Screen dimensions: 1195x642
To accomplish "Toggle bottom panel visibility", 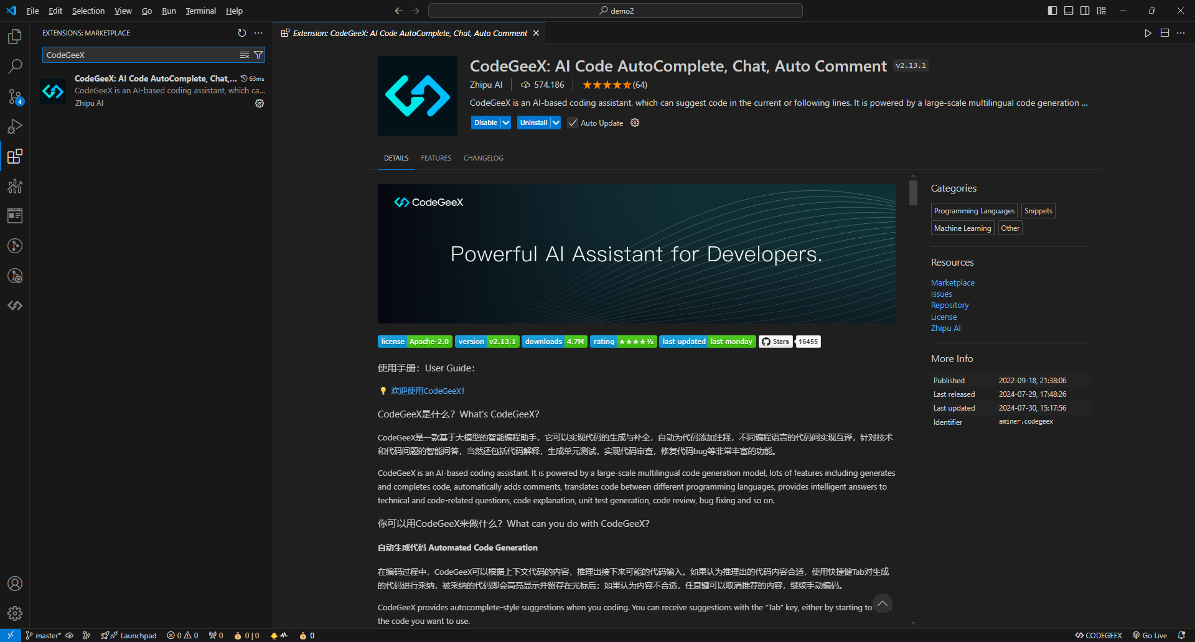I will 1069,11.
